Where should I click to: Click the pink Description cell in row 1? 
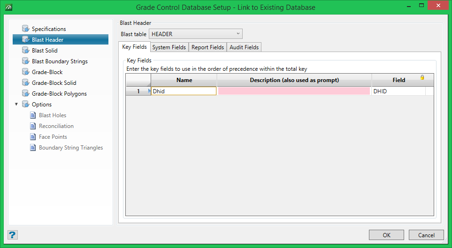click(294, 91)
